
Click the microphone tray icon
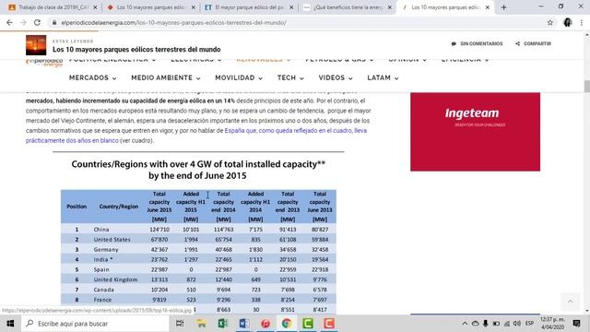(x=486, y=324)
